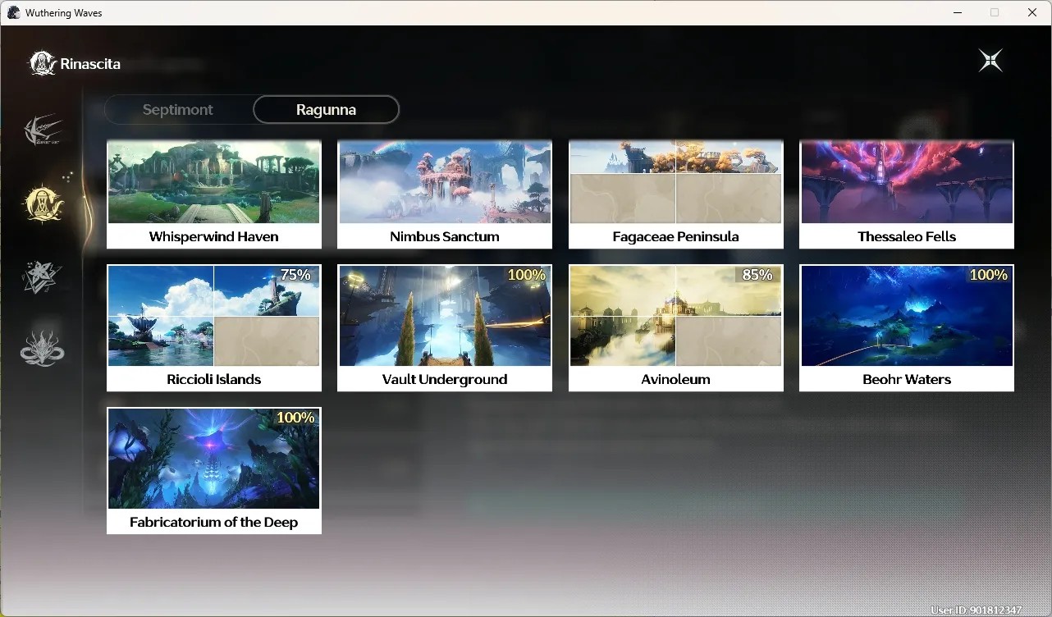
Task: Select the highlighted golden Rinascita emblem in sidebar
Action: (43, 203)
